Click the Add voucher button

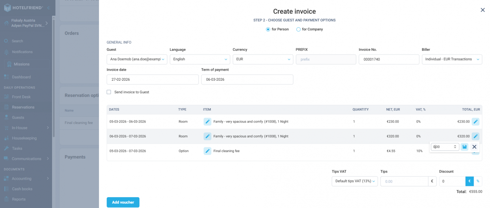coord(123,202)
